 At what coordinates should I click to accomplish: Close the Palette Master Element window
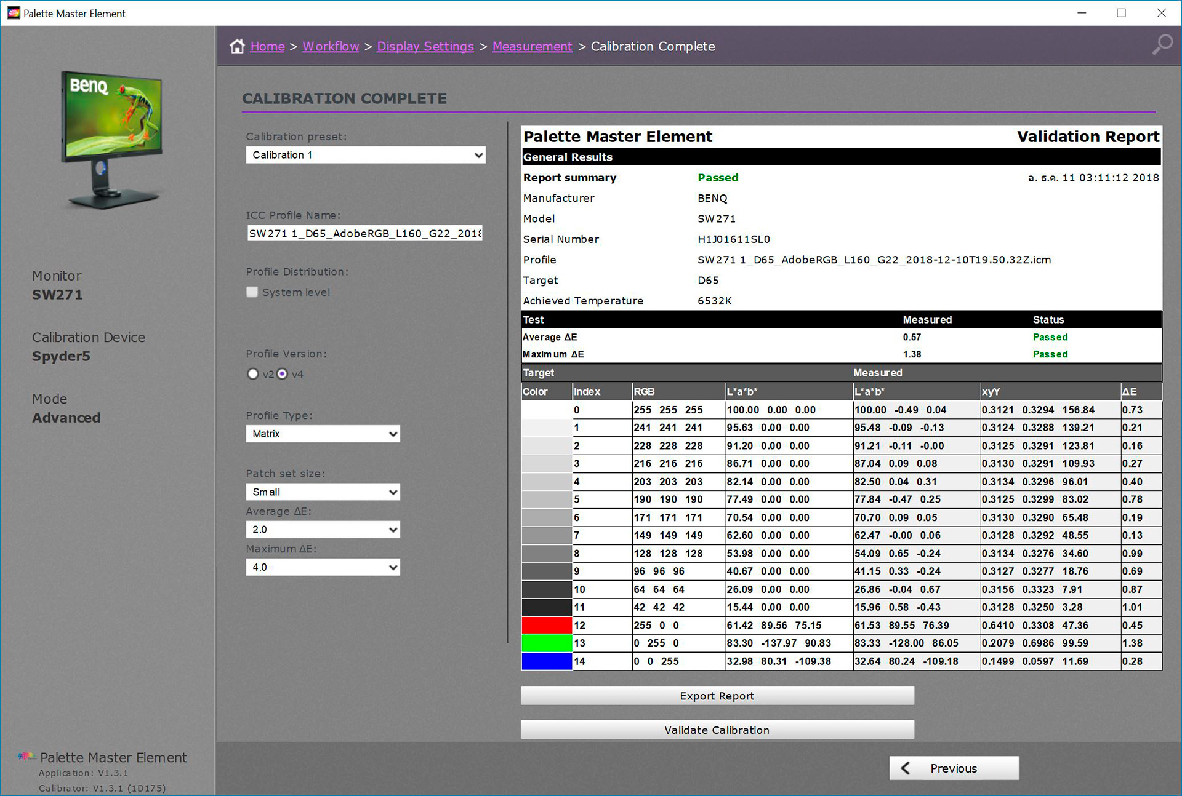click(x=1162, y=13)
